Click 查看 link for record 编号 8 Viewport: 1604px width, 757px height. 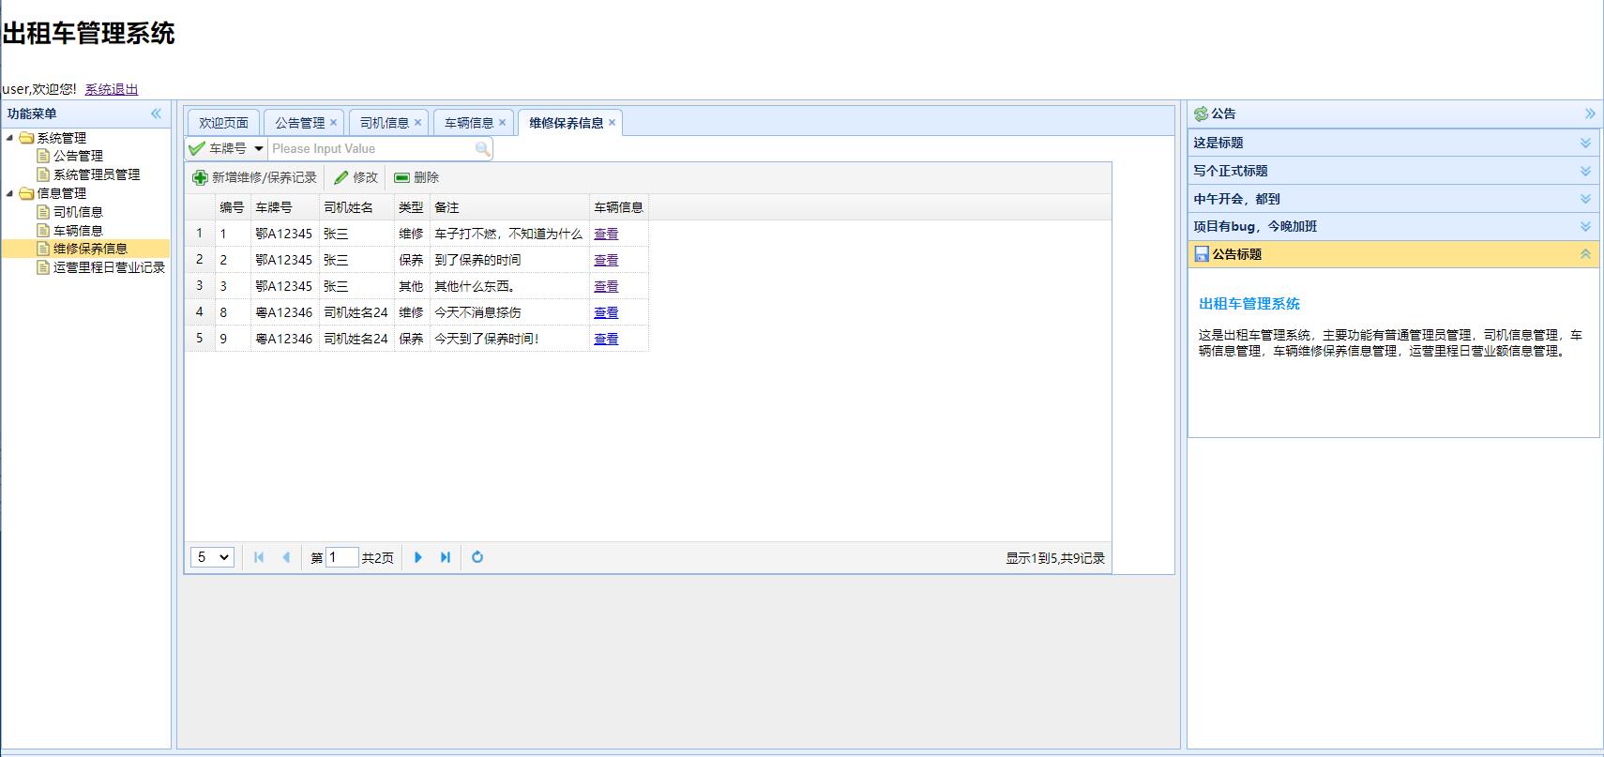click(606, 312)
